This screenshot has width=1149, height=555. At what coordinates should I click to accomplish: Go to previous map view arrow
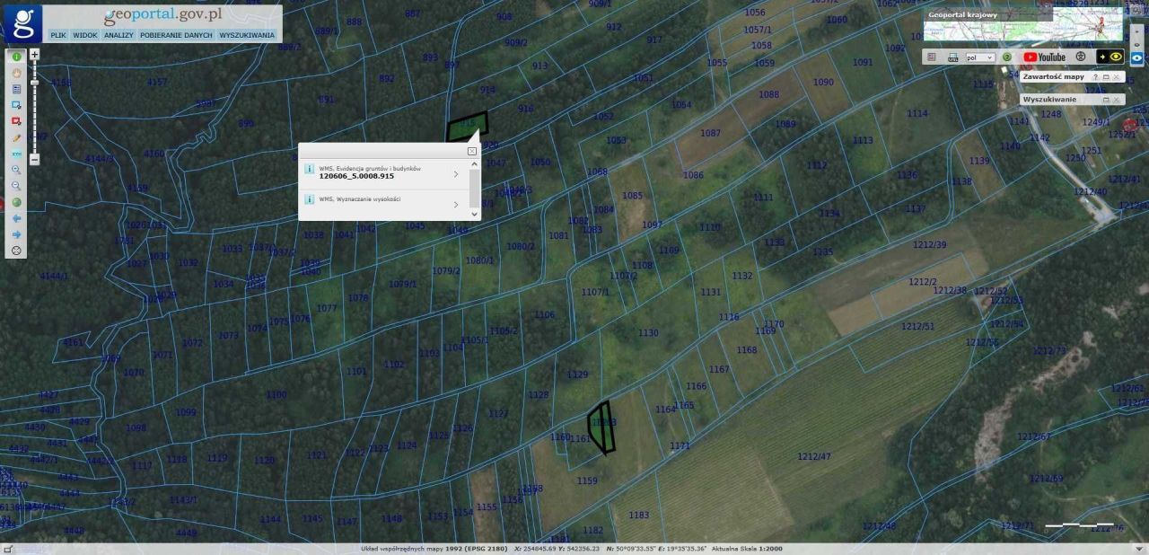[x=16, y=218]
